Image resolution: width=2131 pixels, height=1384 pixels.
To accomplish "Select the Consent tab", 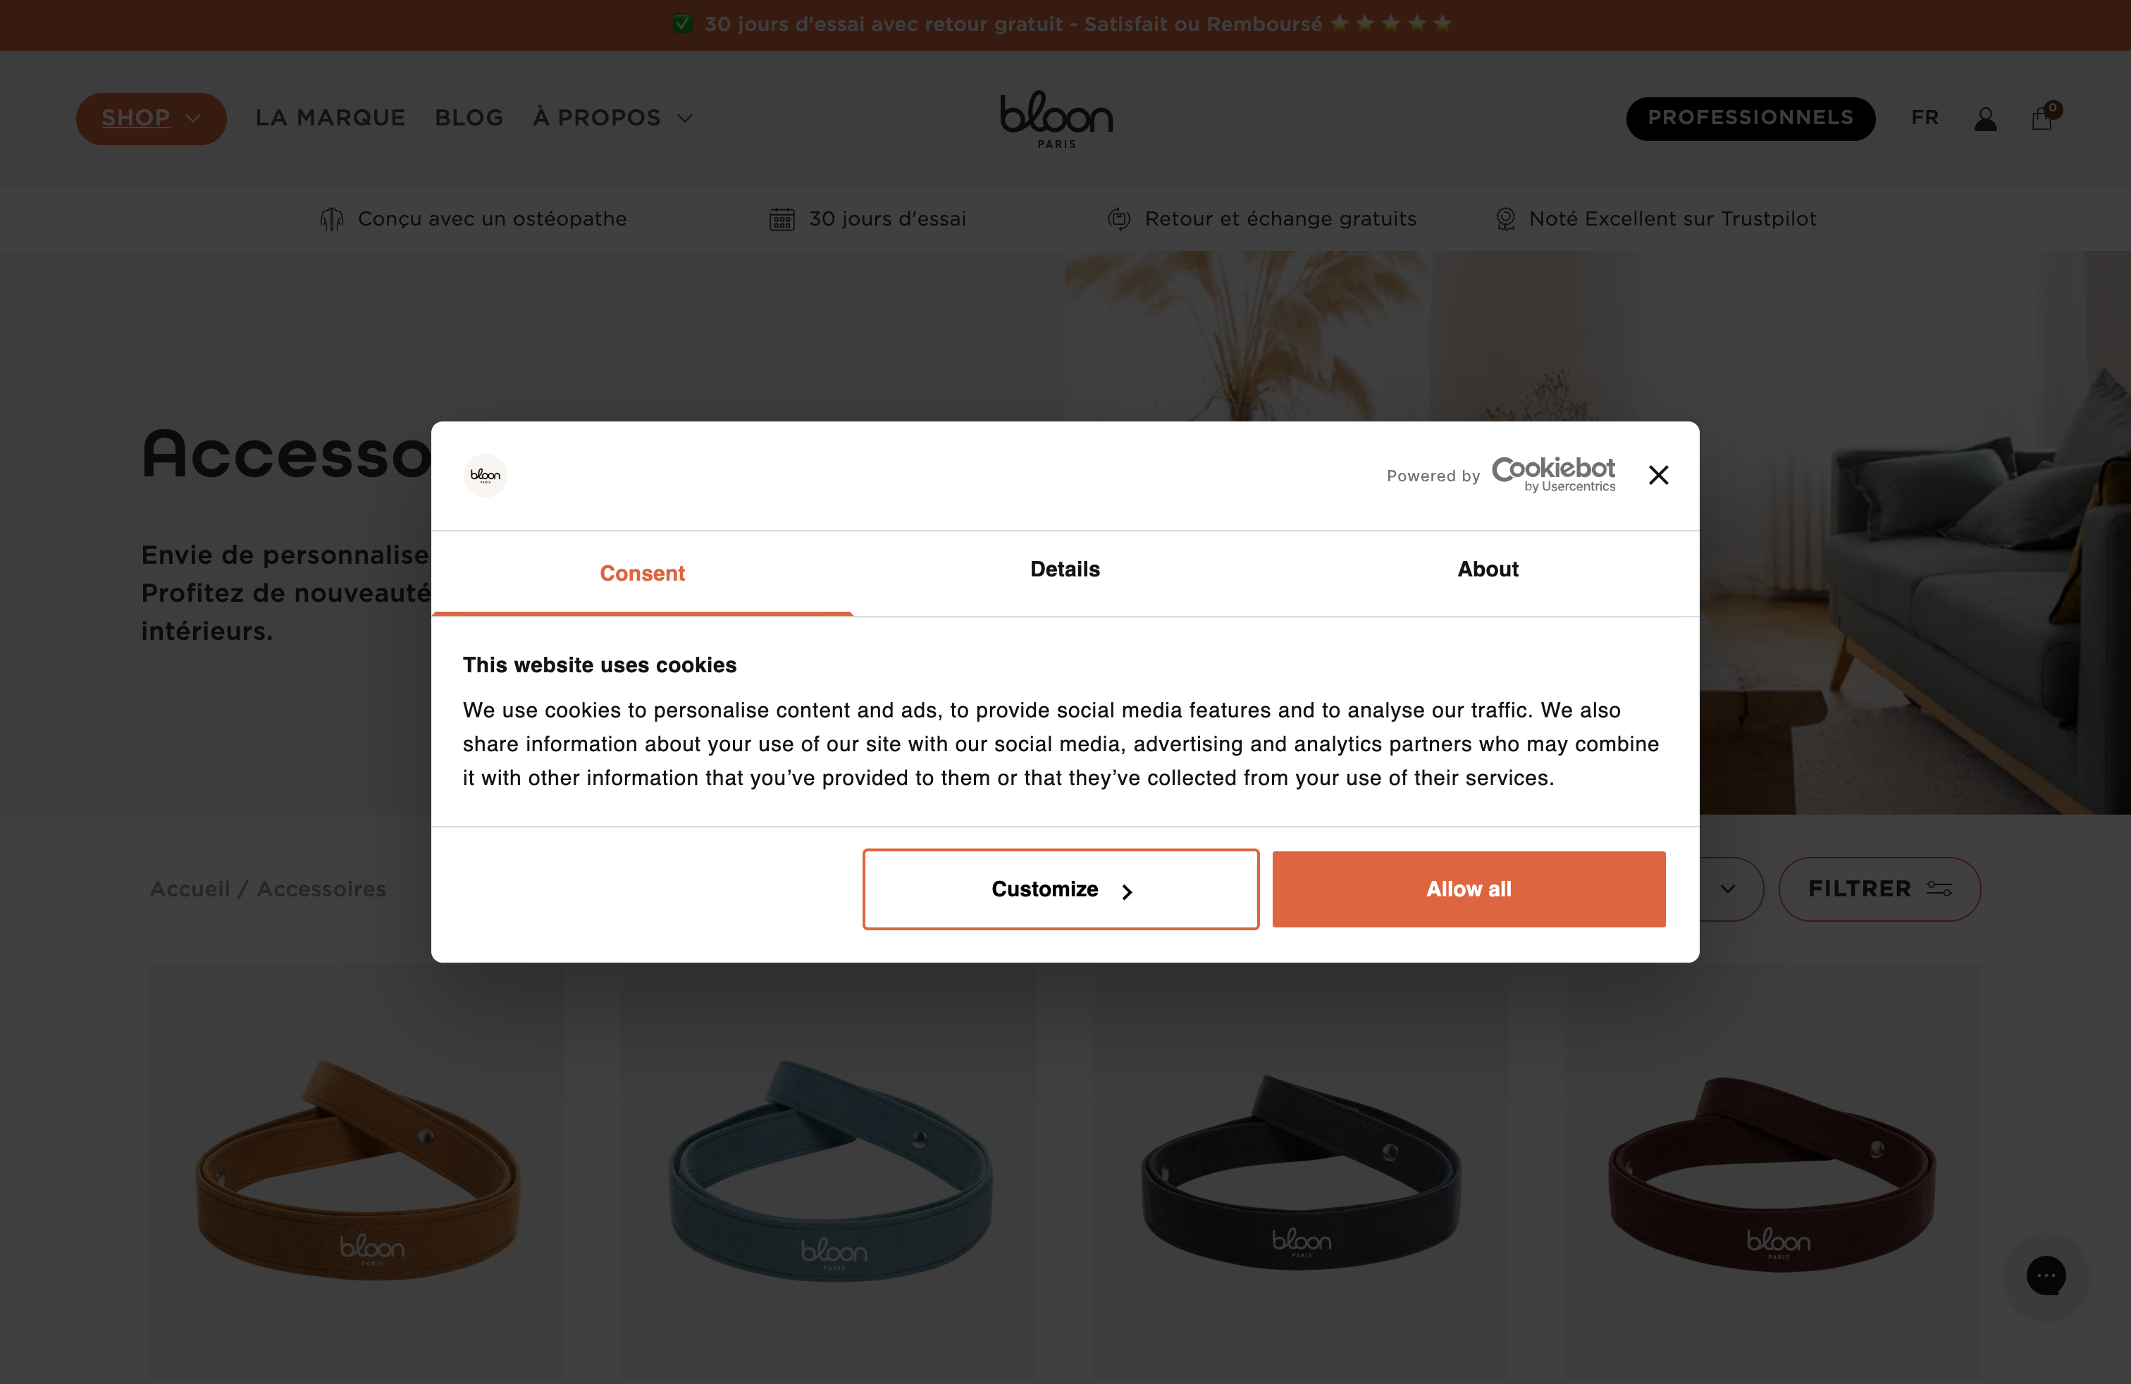I will coord(642,573).
